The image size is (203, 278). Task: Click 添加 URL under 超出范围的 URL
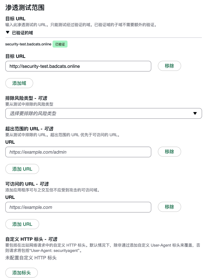coord(22,169)
